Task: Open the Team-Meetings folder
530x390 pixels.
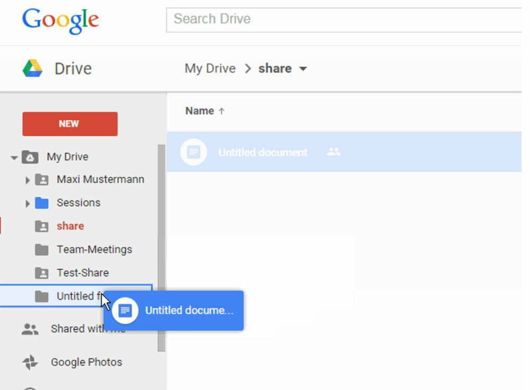Action: [x=94, y=249]
